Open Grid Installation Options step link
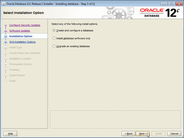Screen dimensions: 184x138 22,42
